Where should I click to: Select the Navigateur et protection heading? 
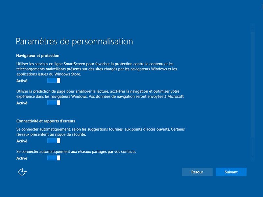(38, 55)
